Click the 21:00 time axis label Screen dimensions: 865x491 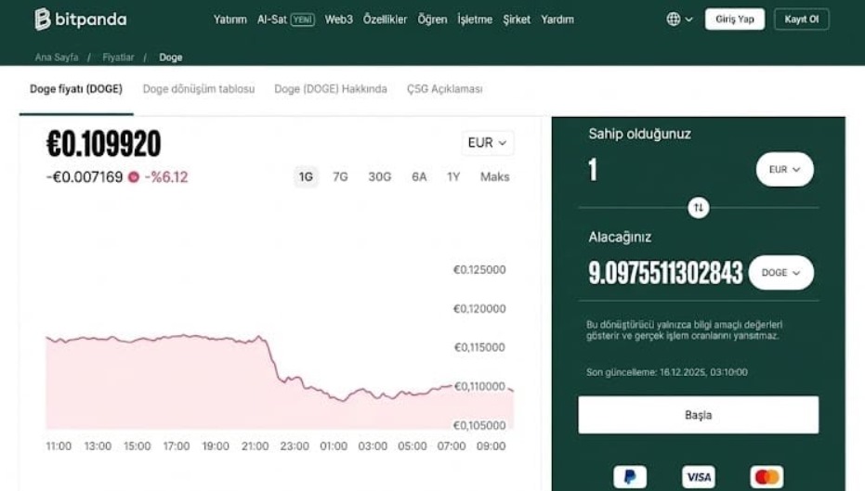point(255,446)
